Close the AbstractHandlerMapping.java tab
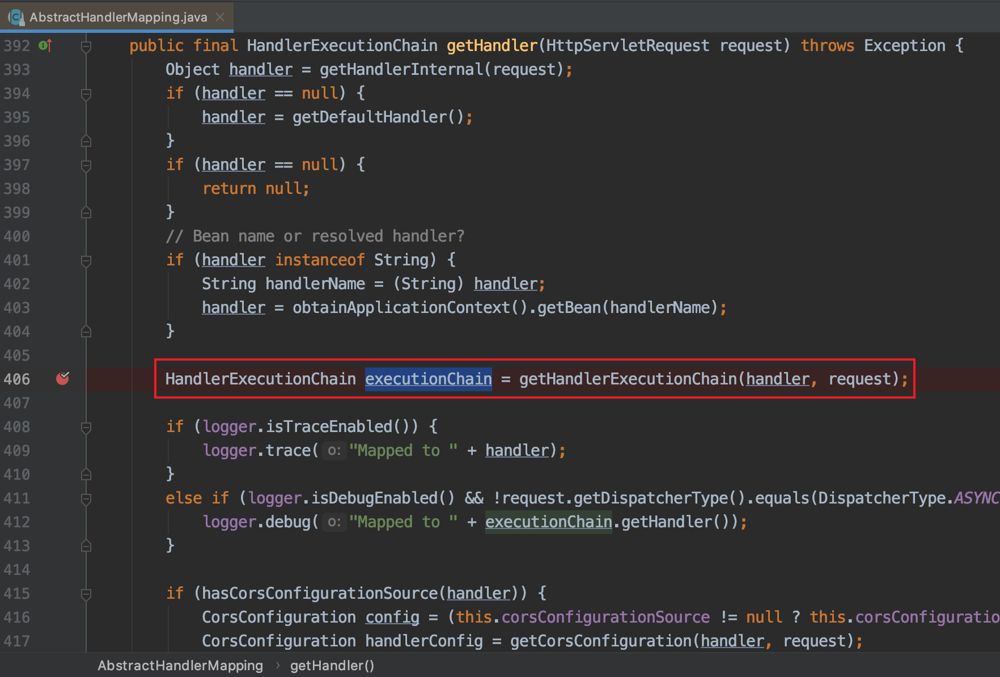 pyautogui.click(x=220, y=18)
